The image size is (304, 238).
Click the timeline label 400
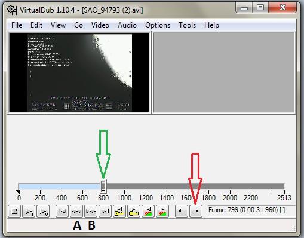click(x=62, y=198)
